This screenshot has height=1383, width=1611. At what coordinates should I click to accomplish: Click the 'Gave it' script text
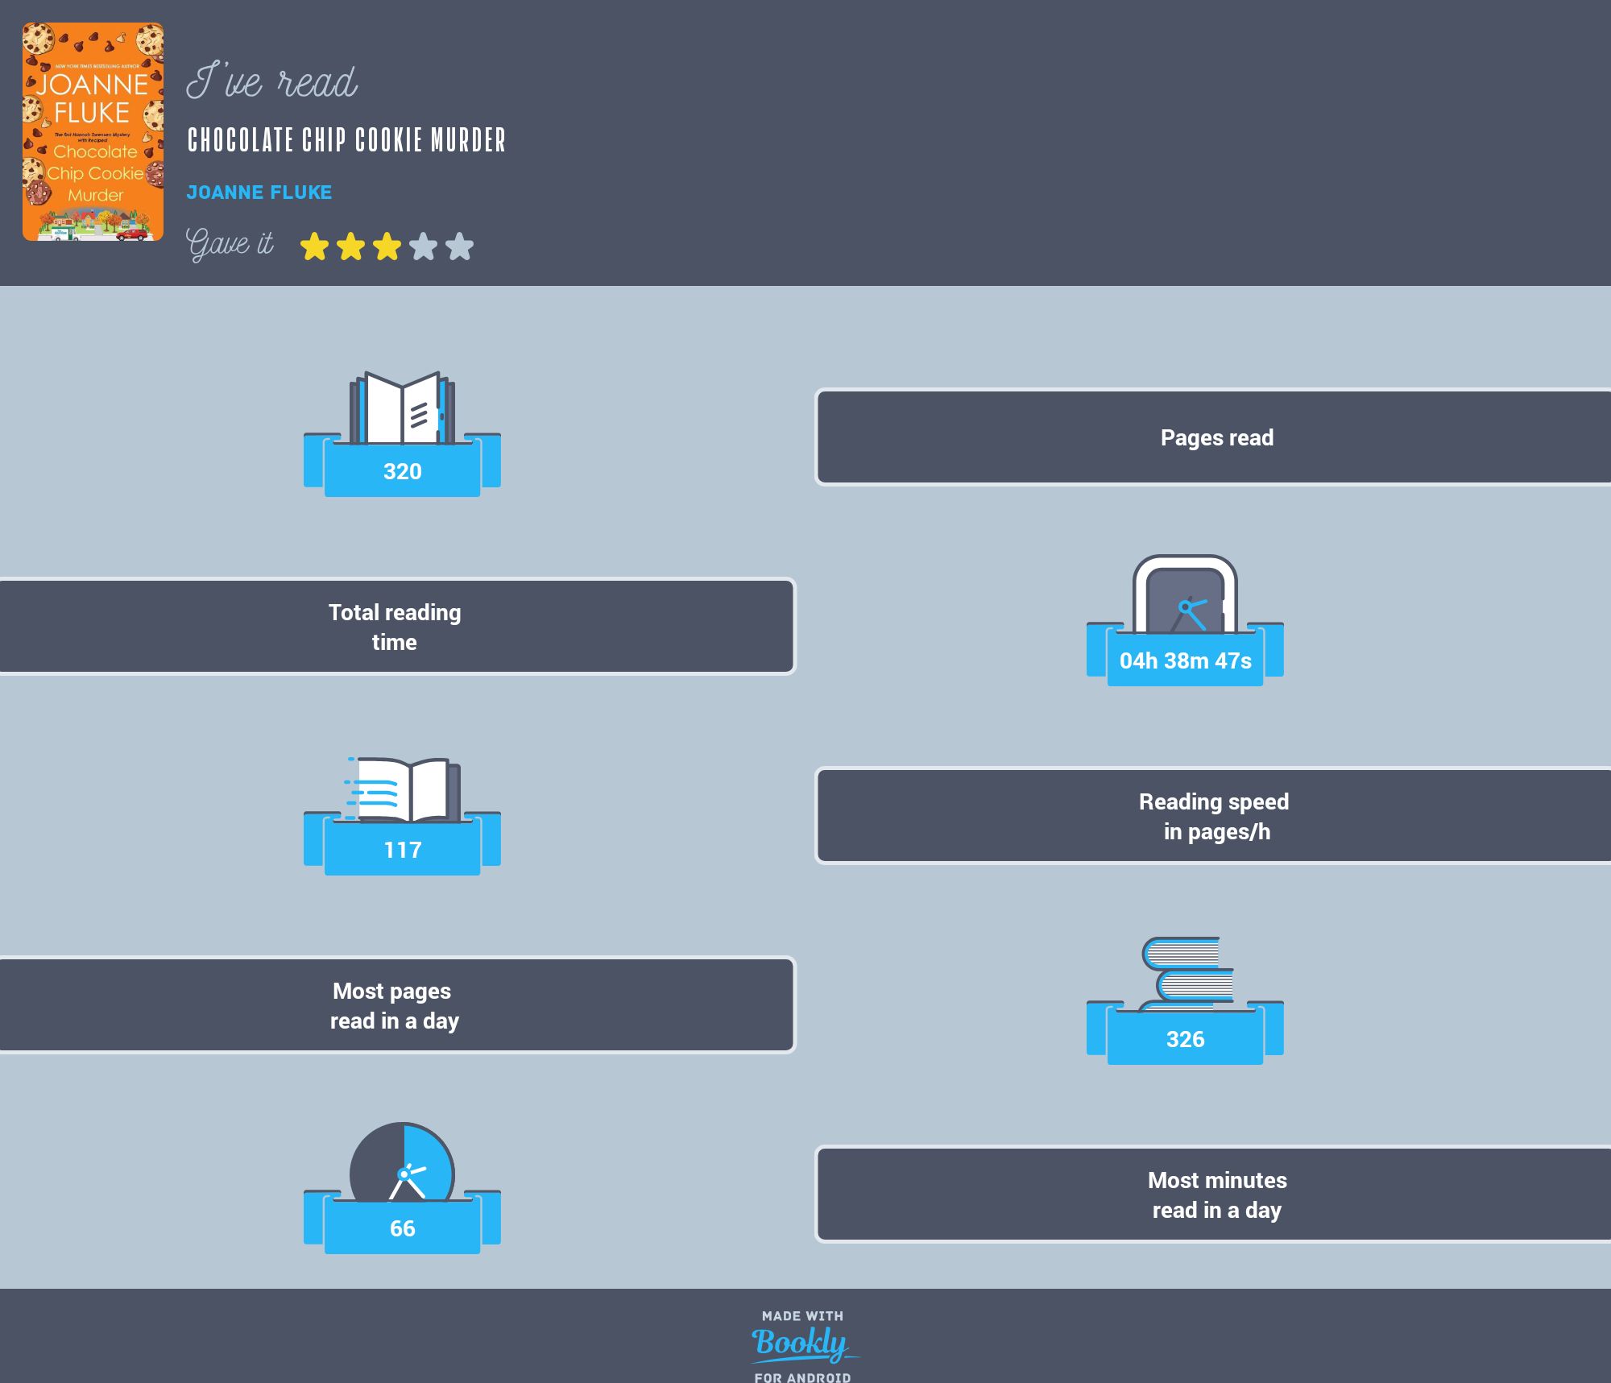(230, 244)
